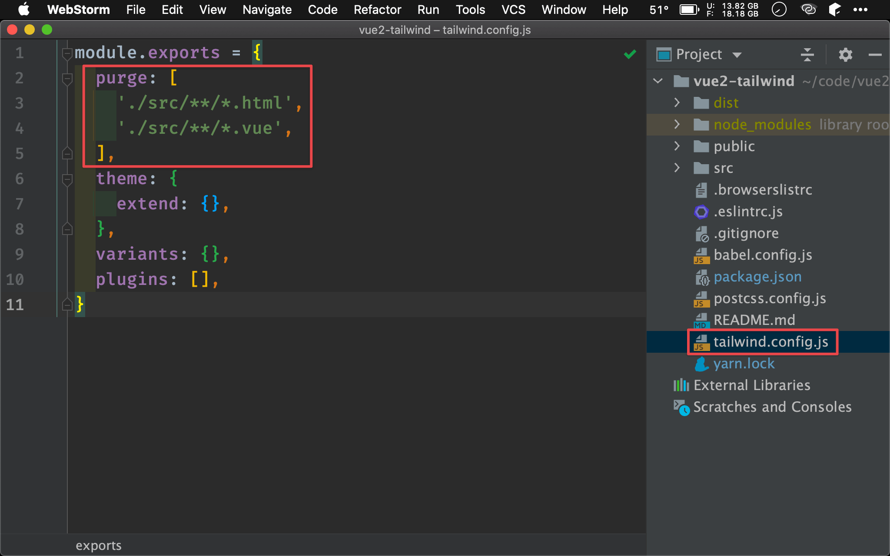Open the View menu

[213, 10]
